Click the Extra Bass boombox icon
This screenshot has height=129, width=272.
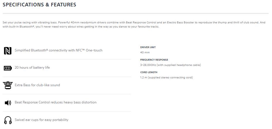8,85
